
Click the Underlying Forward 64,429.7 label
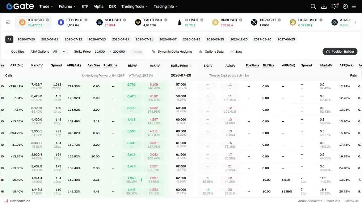103,75
